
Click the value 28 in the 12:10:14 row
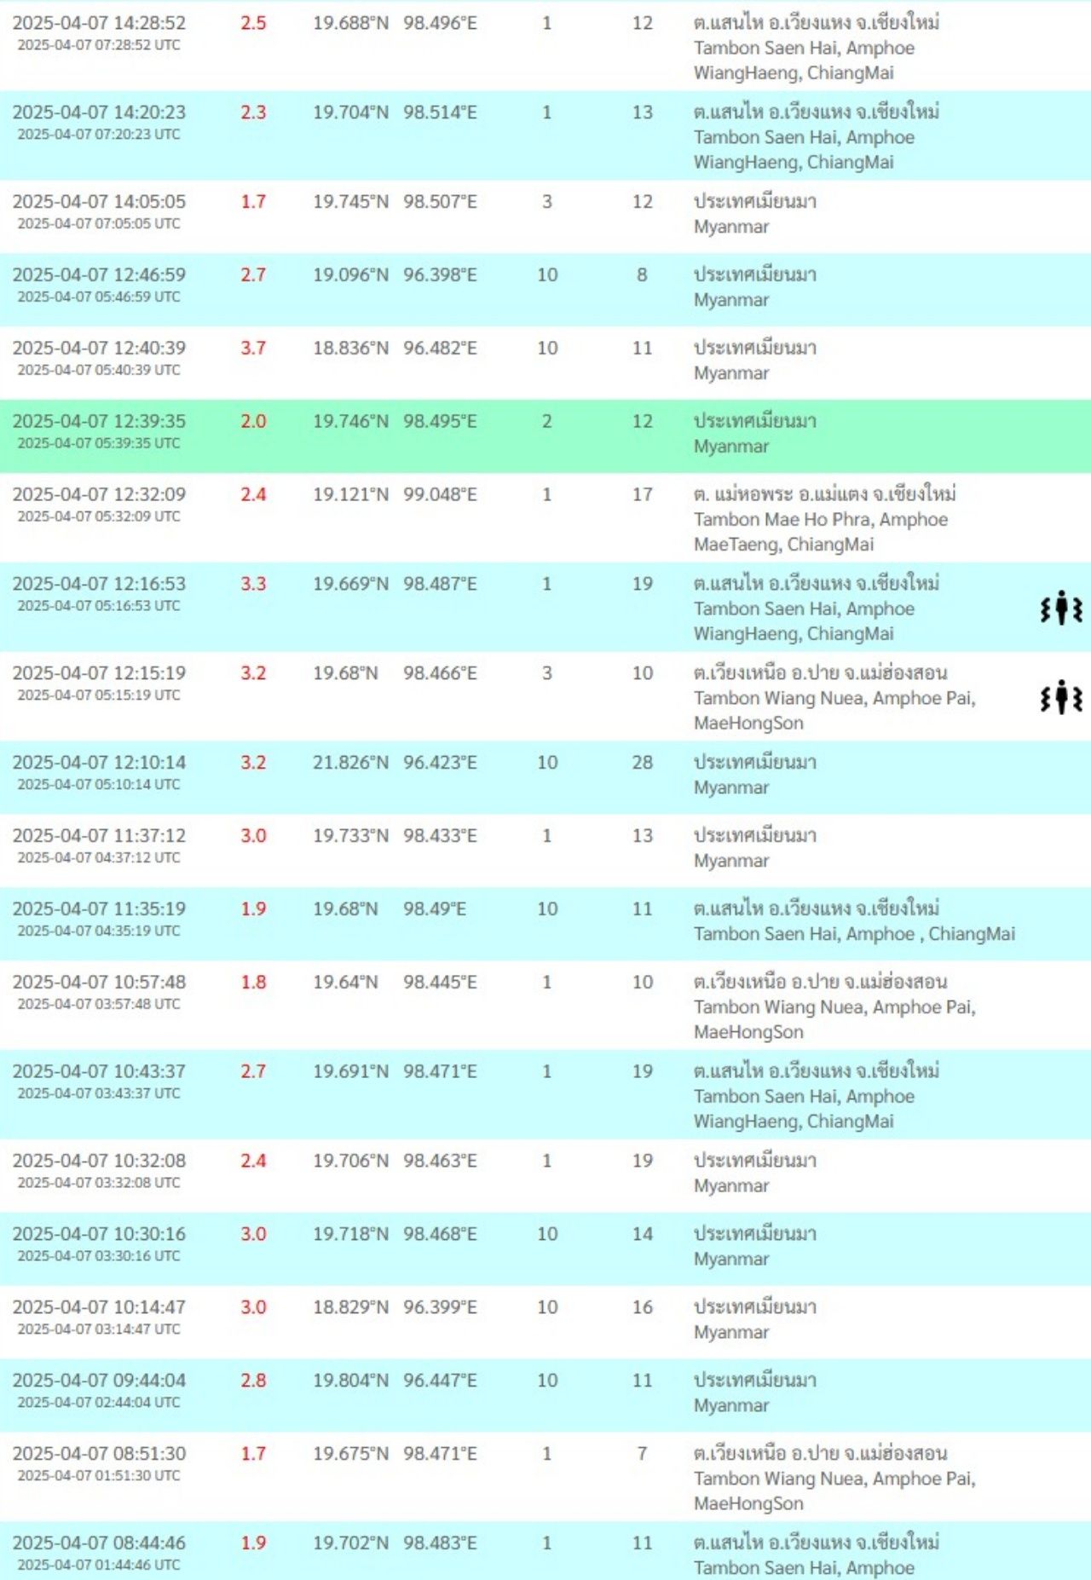643,764
